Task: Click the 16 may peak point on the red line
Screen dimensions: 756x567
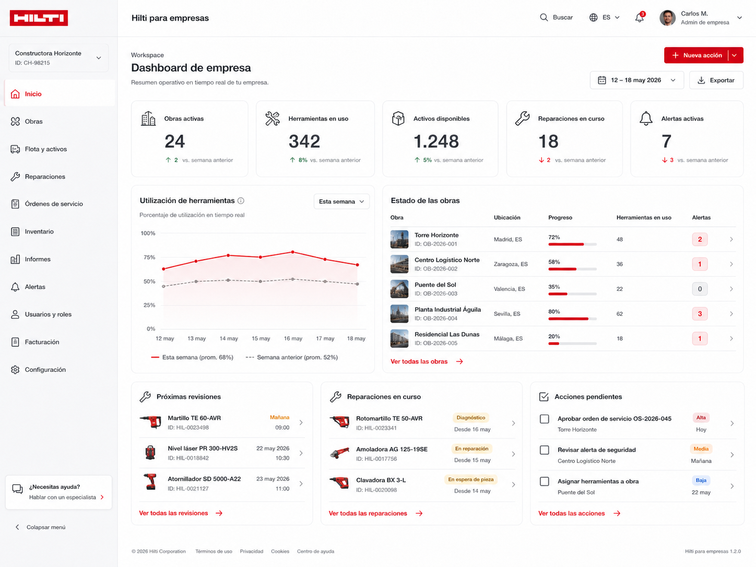Action: (x=293, y=252)
